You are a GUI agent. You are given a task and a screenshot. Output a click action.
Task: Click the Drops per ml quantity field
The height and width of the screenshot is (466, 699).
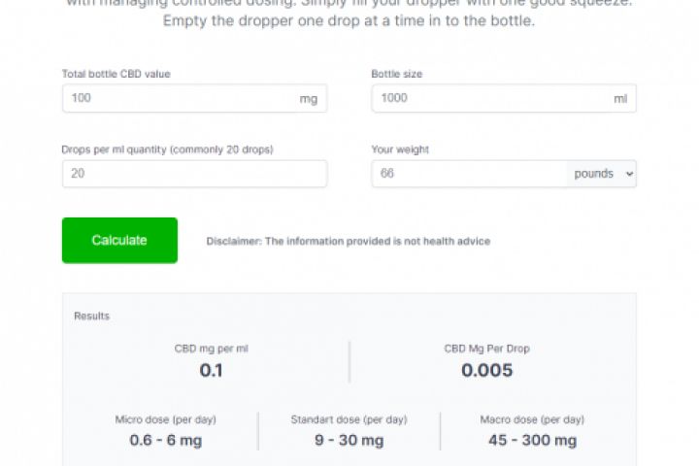[194, 174]
